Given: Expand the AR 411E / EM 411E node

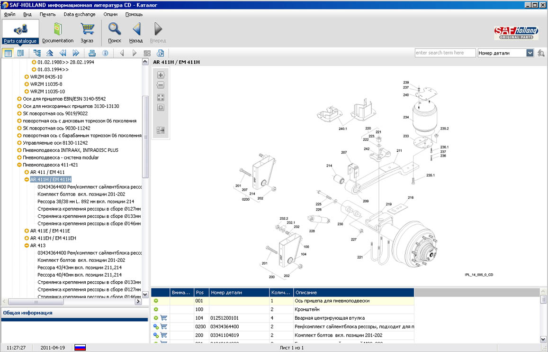Looking at the screenshot, I should [27, 231].
